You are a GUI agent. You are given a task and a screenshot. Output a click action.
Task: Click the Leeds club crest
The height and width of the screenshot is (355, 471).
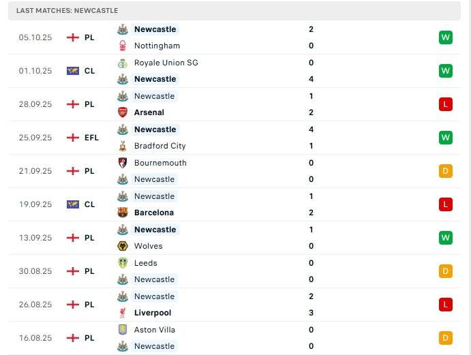tap(123, 263)
